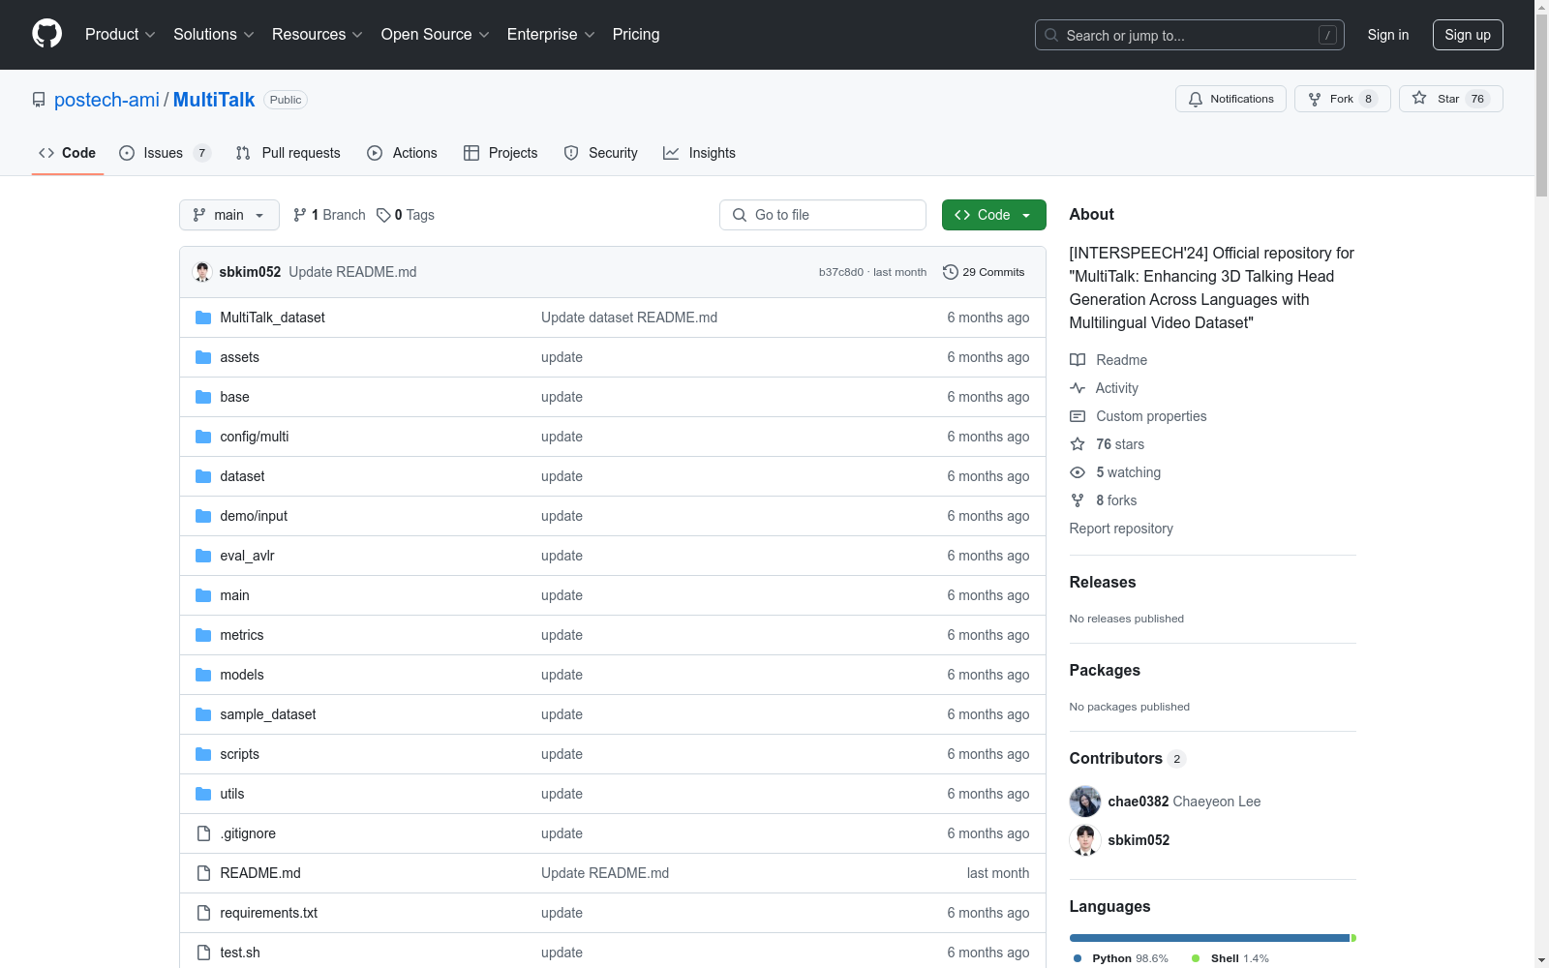Click the base folder icon

coord(203,397)
